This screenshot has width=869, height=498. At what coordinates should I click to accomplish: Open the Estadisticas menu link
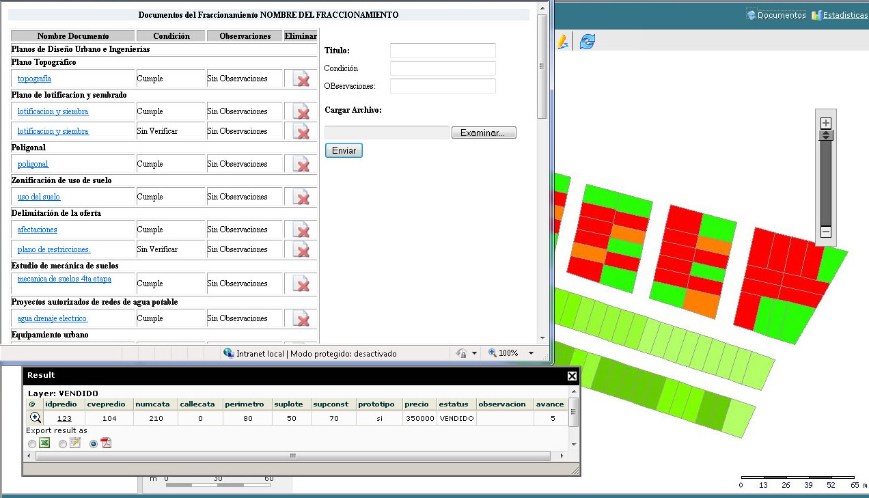(844, 15)
